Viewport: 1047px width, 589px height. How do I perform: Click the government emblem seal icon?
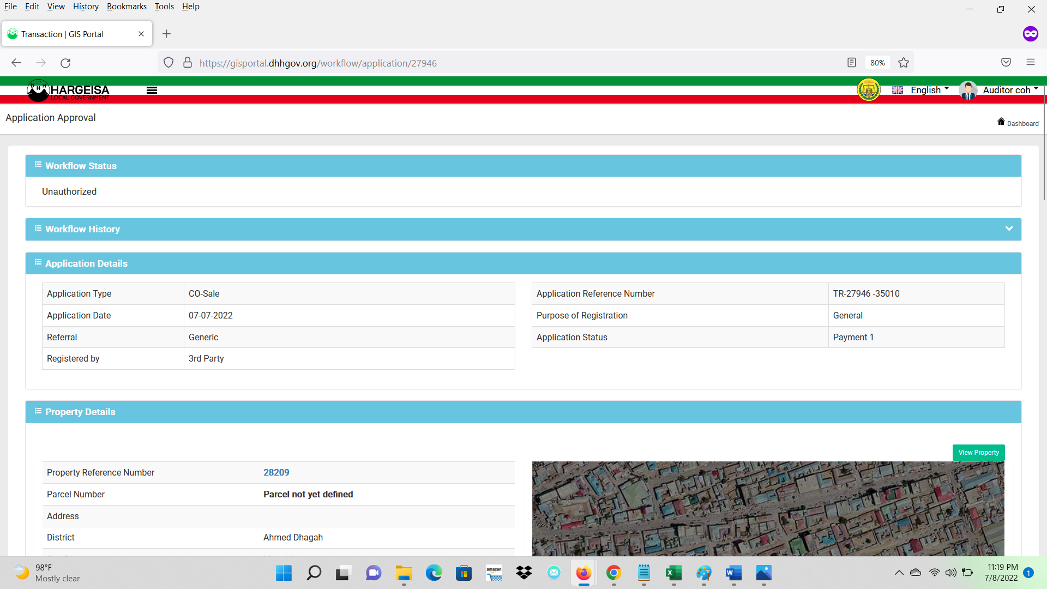coord(869,90)
